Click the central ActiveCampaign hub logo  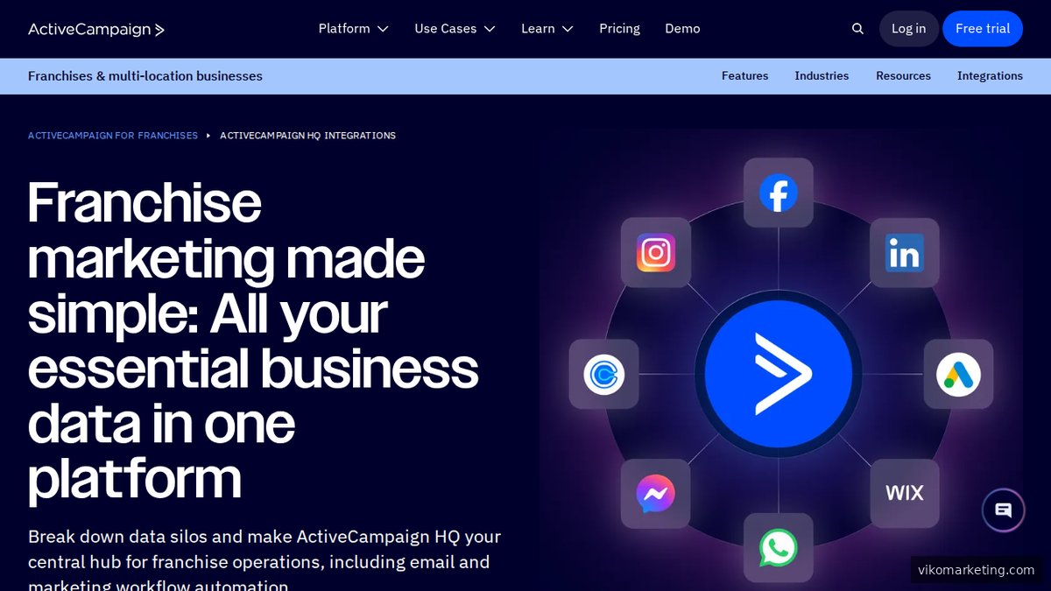[x=779, y=374]
